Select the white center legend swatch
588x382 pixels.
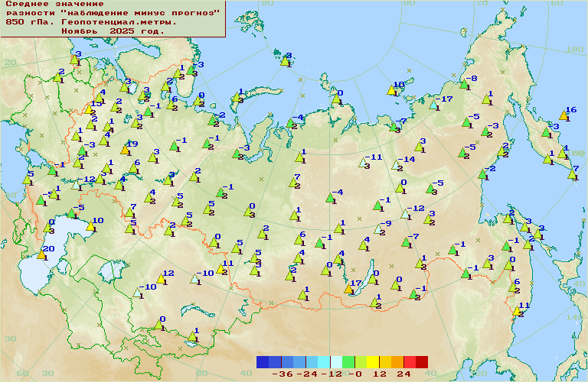tap(336, 362)
